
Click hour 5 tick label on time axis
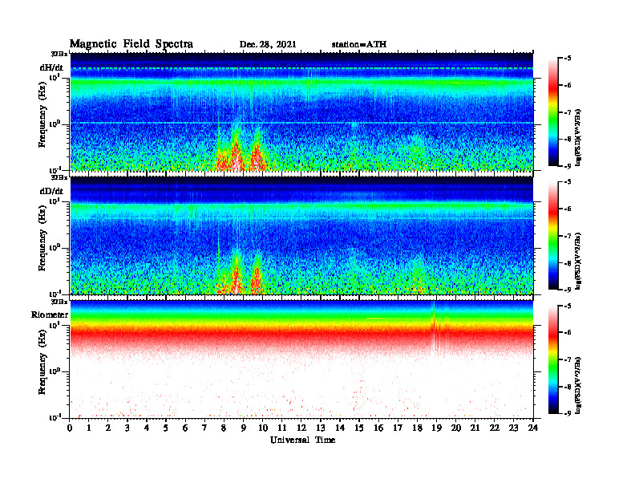coord(166,428)
